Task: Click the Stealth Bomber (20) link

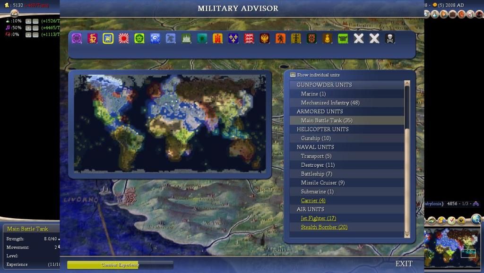Action: (324, 227)
